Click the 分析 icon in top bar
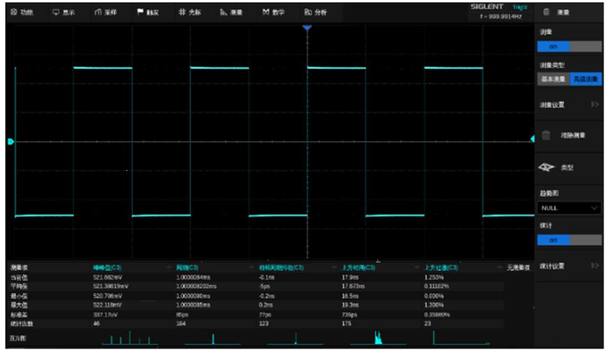The height and width of the screenshot is (353, 607). click(308, 12)
